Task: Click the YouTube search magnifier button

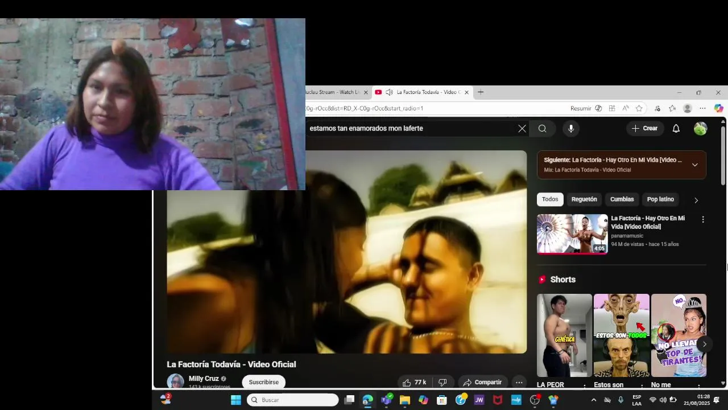Action: pyautogui.click(x=543, y=129)
